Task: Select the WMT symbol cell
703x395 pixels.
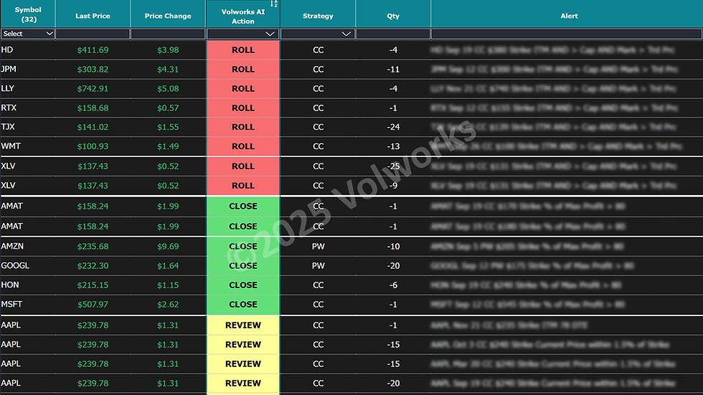Action: pyautogui.click(x=28, y=146)
